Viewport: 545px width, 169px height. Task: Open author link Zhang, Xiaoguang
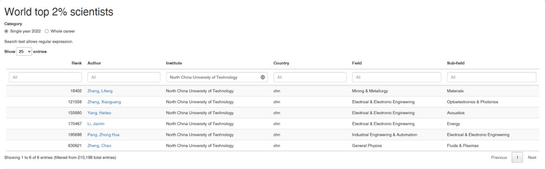coord(104,102)
